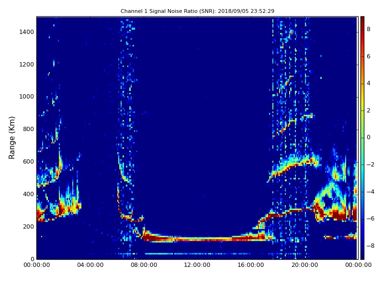
Task: Click the red echo band at 12:00:00
Action: tap(197, 239)
